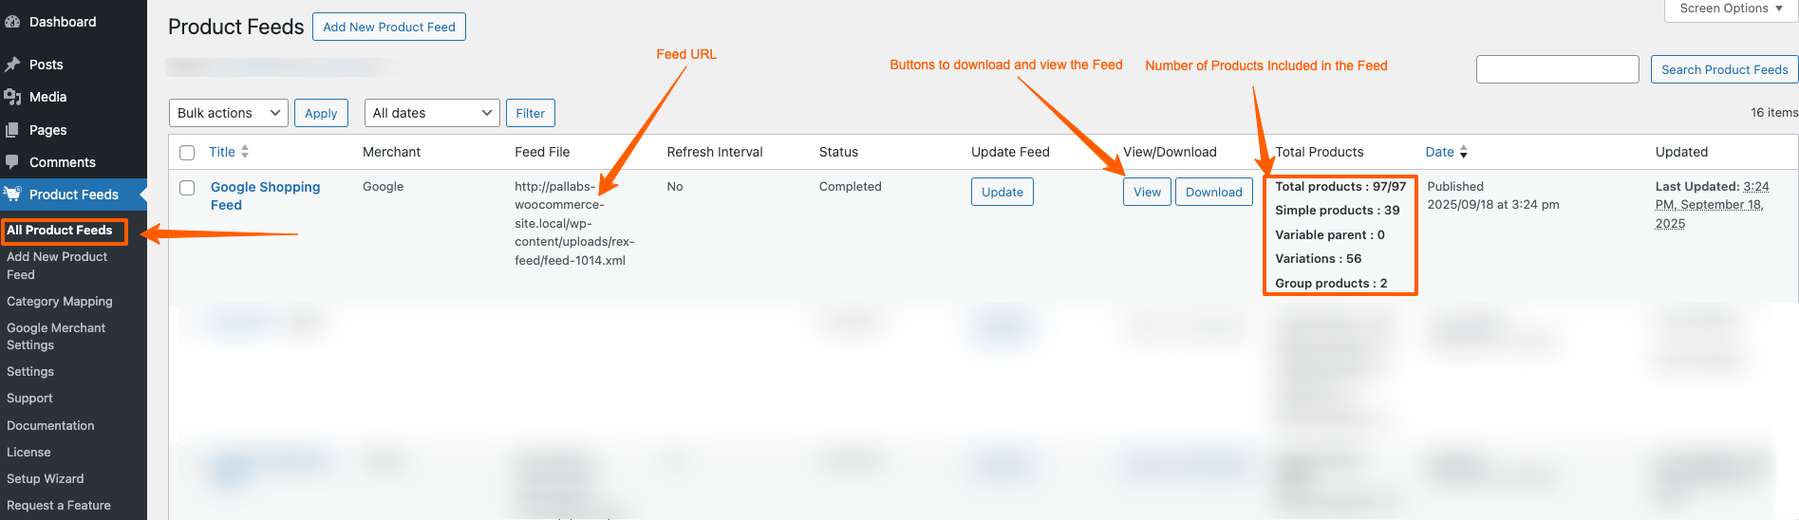This screenshot has height=520, width=1799.
Task: Click the Add New Product Feed button
Action: (389, 27)
